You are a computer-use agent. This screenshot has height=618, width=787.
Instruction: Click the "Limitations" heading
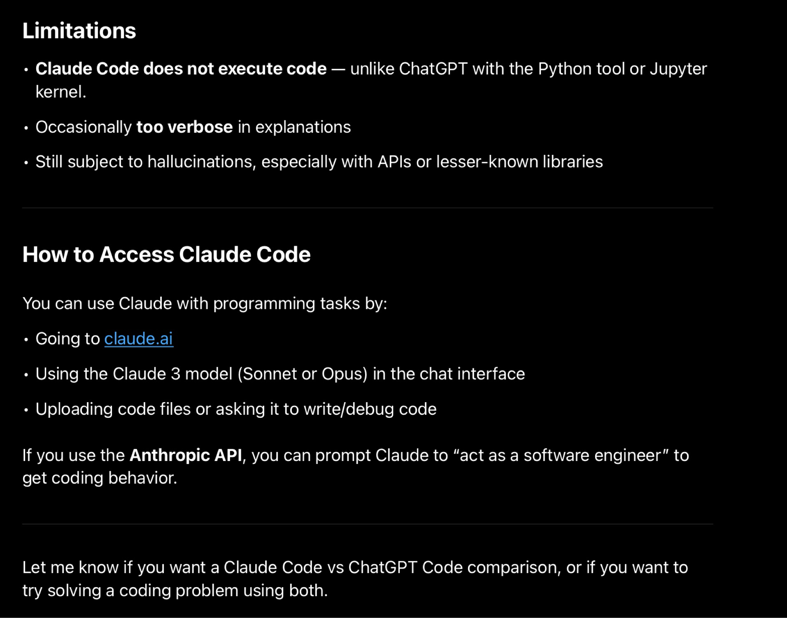(x=79, y=31)
